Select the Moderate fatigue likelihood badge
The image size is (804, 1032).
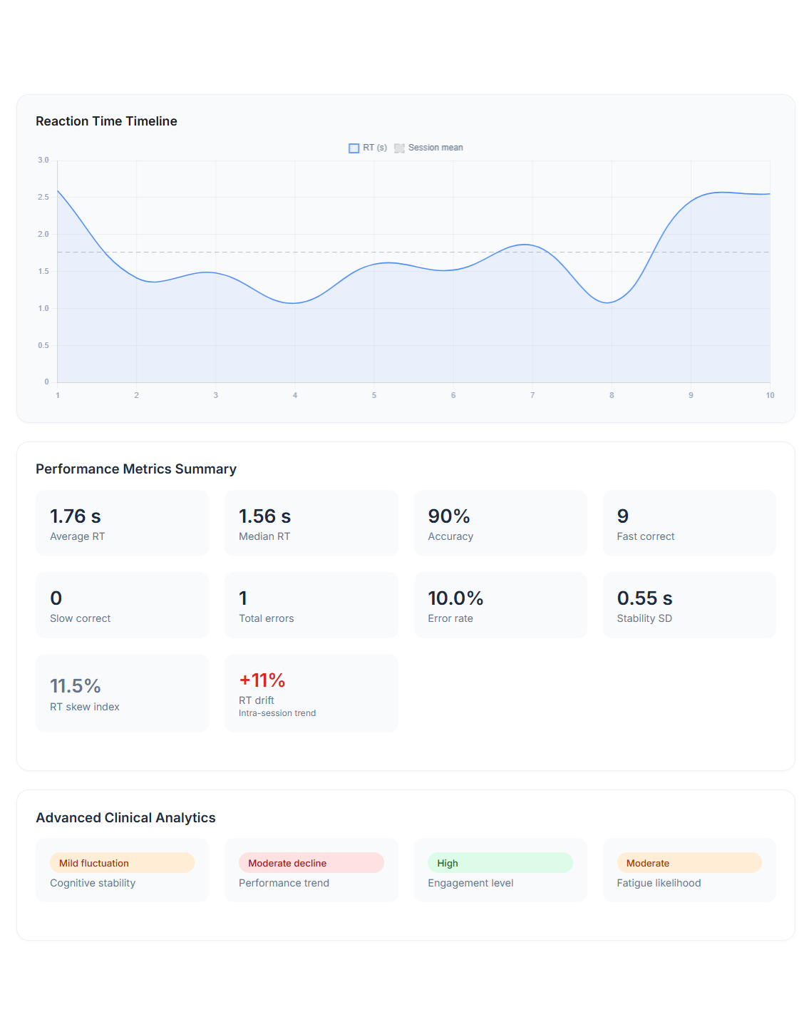(689, 863)
